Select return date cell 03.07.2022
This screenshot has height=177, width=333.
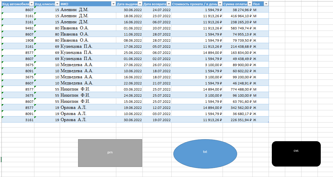pyautogui.click(x=157, y=114)
